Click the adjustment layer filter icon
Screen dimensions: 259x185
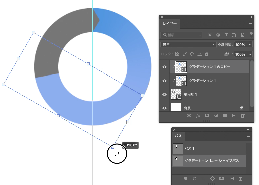point(218,35)
